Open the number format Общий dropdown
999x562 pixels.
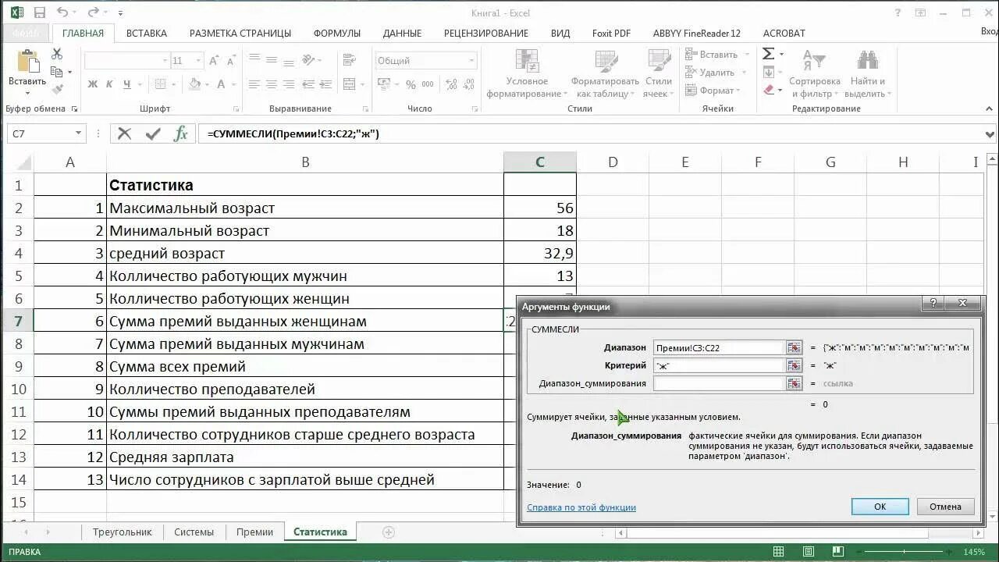tap(471, 60)
